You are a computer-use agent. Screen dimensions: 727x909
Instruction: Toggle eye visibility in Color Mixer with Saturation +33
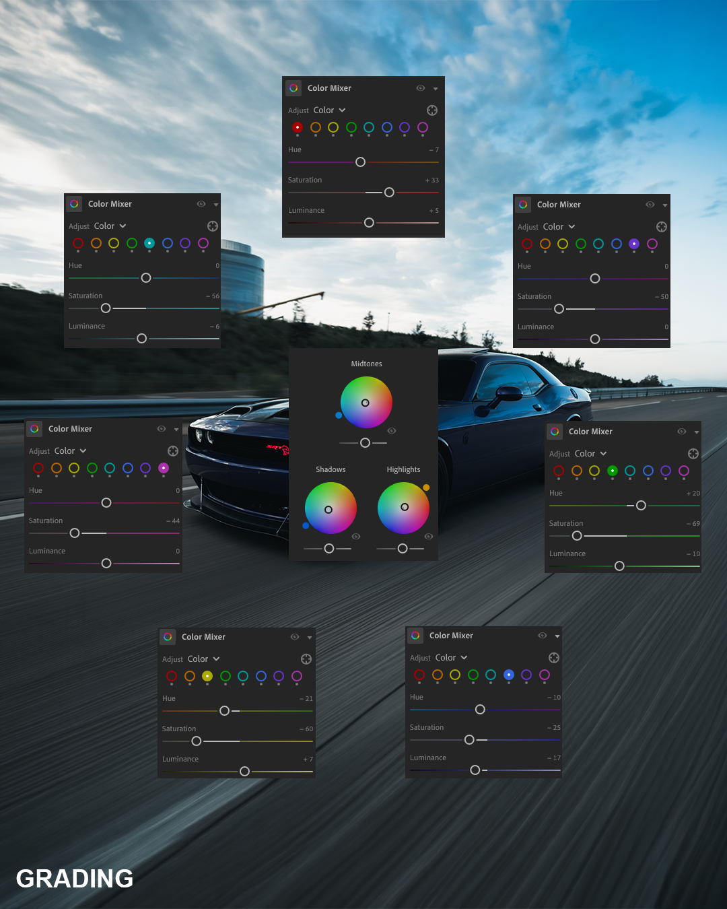click(x=421, y=88)
